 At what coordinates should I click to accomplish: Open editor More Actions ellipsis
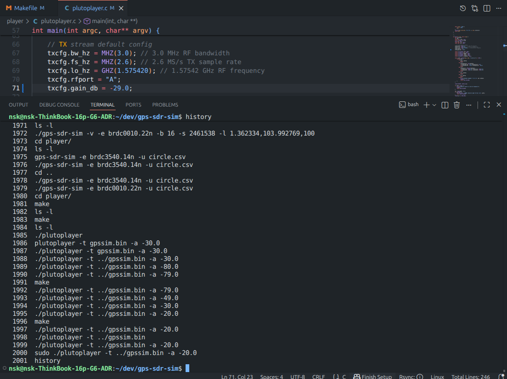499,8
